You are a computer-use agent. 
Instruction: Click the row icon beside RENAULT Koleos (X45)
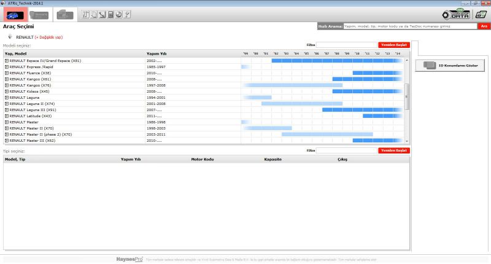[7, 91]
